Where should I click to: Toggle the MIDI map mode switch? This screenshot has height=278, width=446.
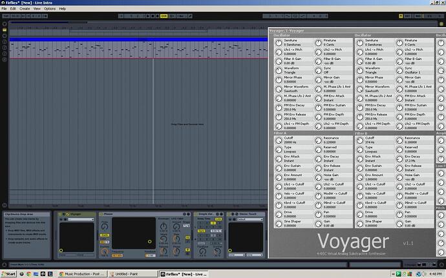pos(418,16)
